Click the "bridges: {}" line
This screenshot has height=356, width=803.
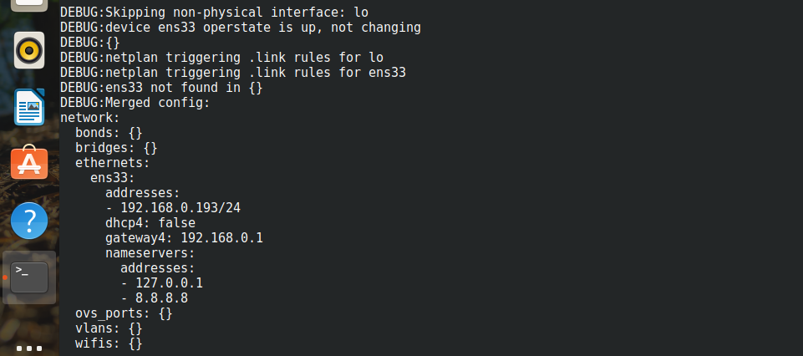point(116,148)
